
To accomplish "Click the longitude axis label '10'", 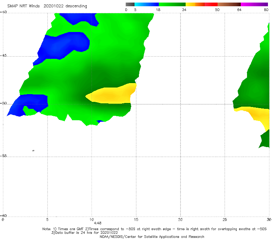I will coord(92,220).
